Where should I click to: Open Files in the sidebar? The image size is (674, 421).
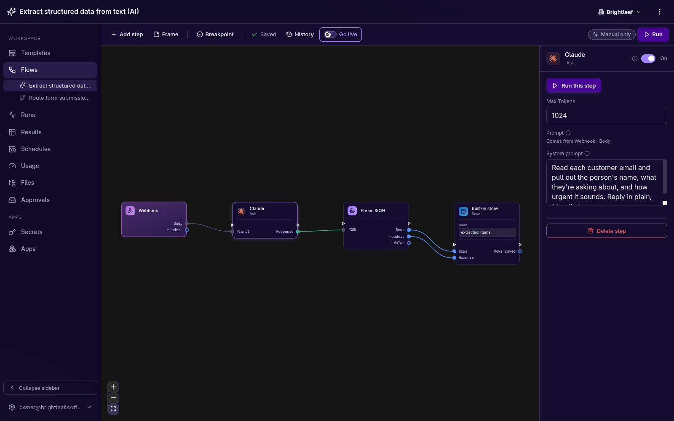pos(50,183)
